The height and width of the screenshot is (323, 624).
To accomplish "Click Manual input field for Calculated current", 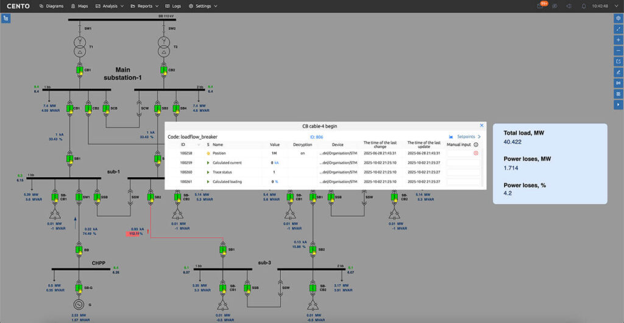I will coord(463,163).
